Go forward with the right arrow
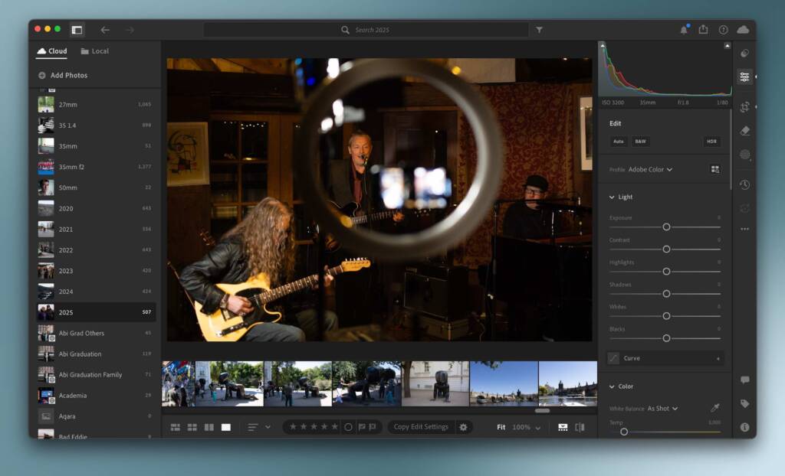The height and width of the screenshot is (476, 785). tap(130, 30)
